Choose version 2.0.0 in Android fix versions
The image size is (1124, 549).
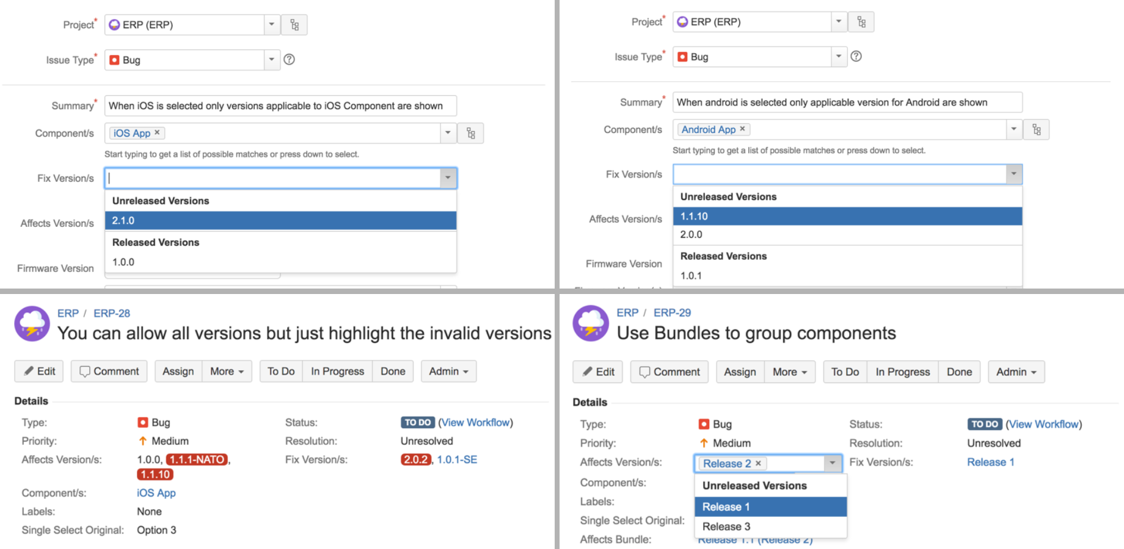click(x=847, y=235)
